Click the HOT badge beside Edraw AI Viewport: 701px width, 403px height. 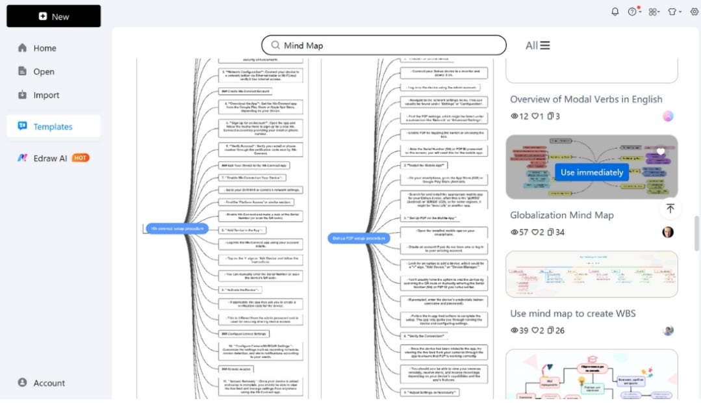(81, 158)
